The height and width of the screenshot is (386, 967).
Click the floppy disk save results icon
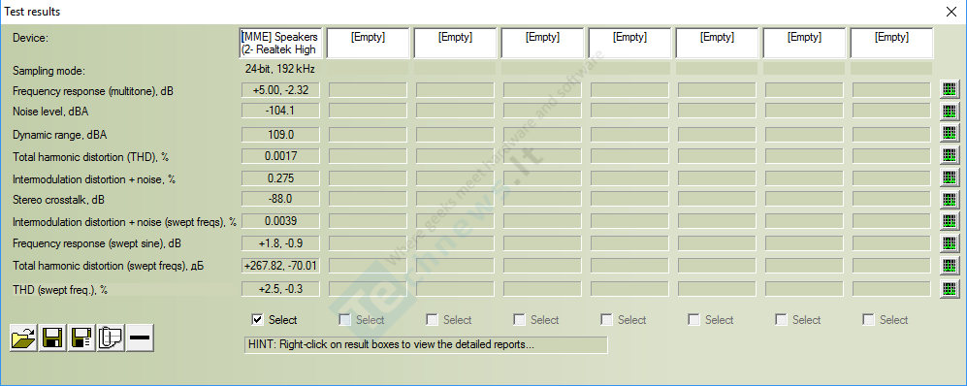click(x=52, y=338)
